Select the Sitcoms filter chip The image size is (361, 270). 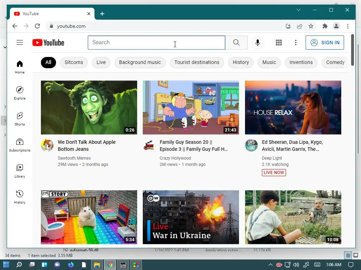74,63
